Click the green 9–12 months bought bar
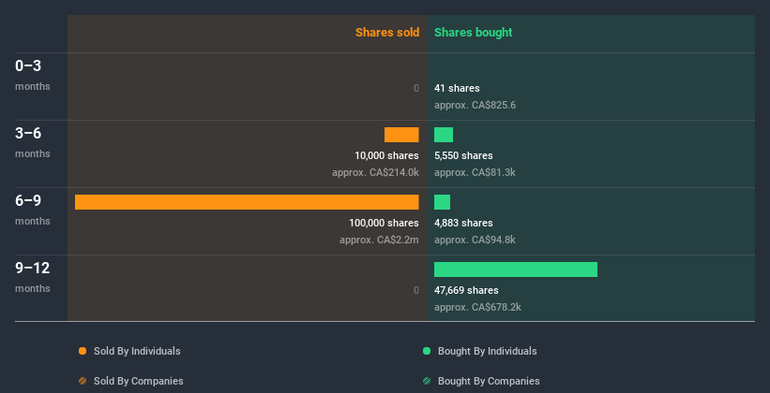The width and height of the screenshot is (770, 393). [516, 269]
